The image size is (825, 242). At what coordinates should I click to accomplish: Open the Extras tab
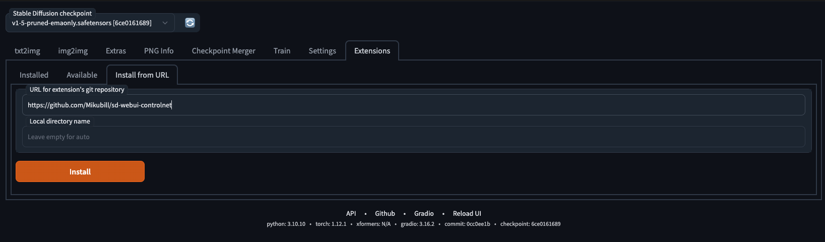pos(116,51)
